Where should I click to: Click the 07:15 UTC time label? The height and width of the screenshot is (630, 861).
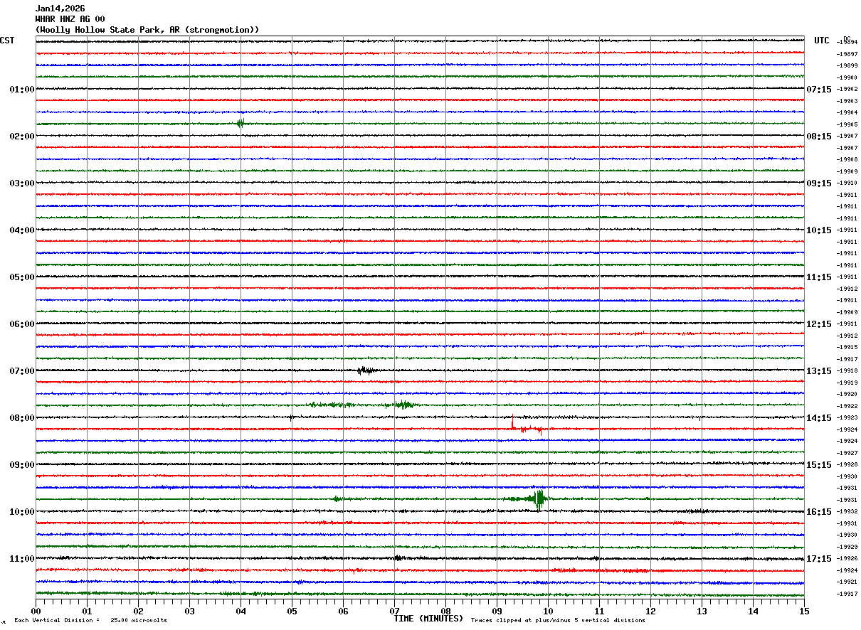(819, 90)
